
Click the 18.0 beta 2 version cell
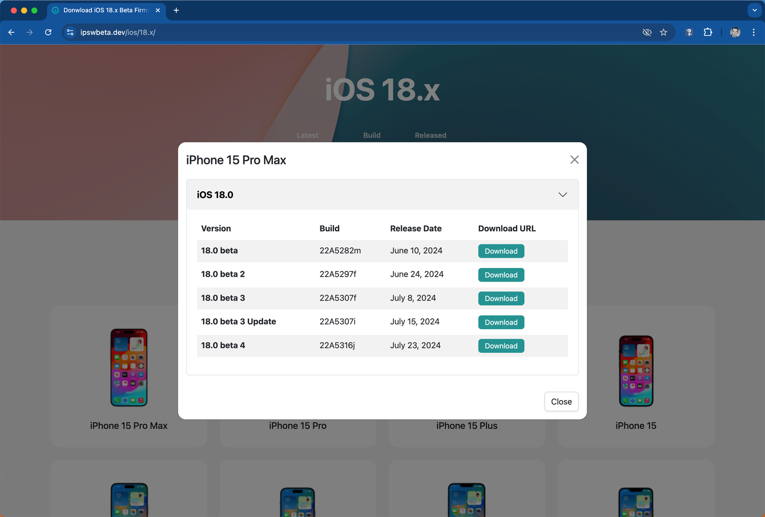click(x=223, y=274)
